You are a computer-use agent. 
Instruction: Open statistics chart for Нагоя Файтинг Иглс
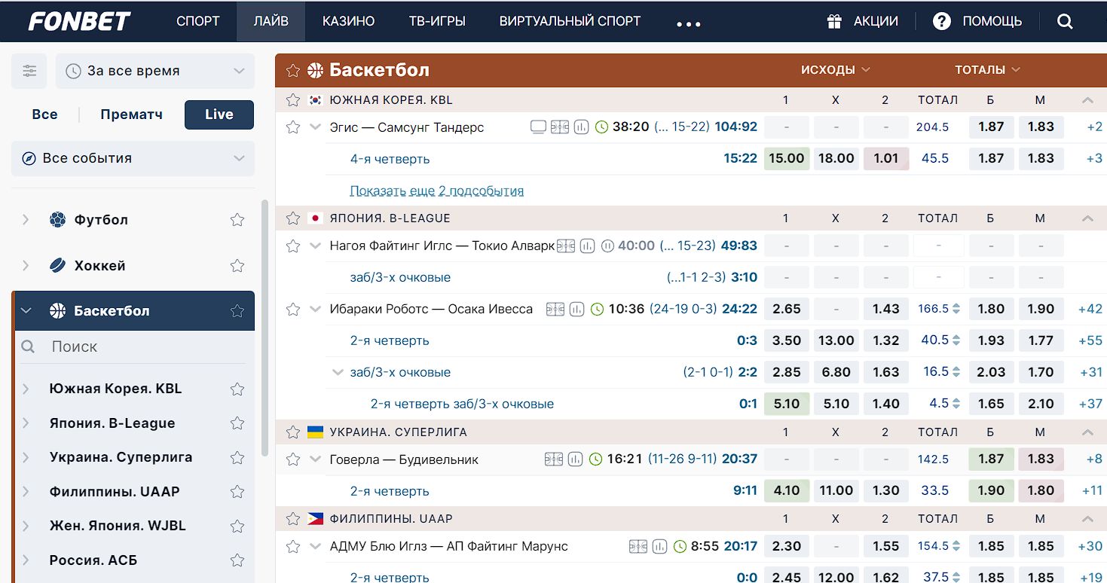(x=587, y=246)
